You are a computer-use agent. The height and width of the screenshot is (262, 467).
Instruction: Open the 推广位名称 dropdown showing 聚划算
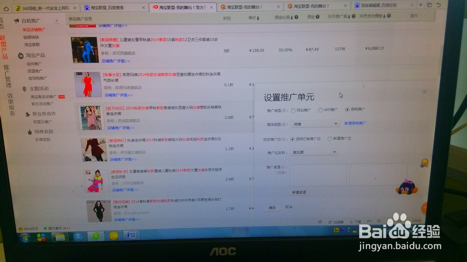(x=314, y=152)
